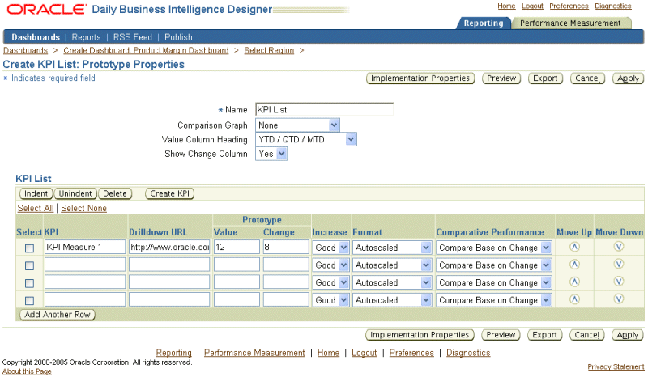Click the bottom Implementation Properties button
The height and width of the screenshot is (377, 648).
420,335
